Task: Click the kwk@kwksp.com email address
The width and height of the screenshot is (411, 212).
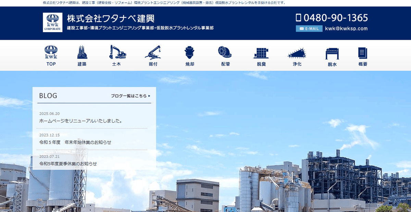Action: (x=346, y=28)
